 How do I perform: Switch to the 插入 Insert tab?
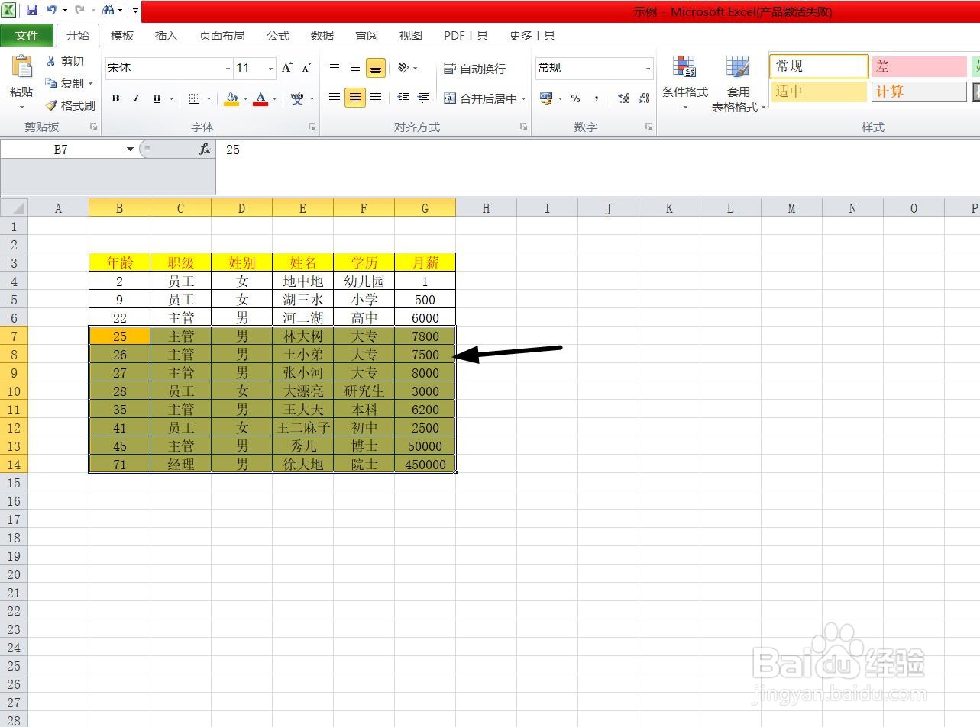coord(166,36)
